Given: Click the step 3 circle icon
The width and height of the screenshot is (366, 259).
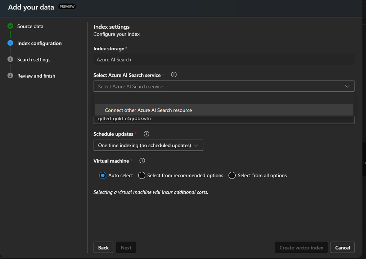Looking at the screenshot, I should [10, 59].
